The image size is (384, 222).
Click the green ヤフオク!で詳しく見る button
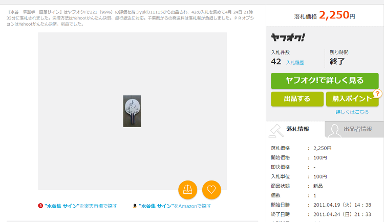pyautogui.click(x=325, y=80)
